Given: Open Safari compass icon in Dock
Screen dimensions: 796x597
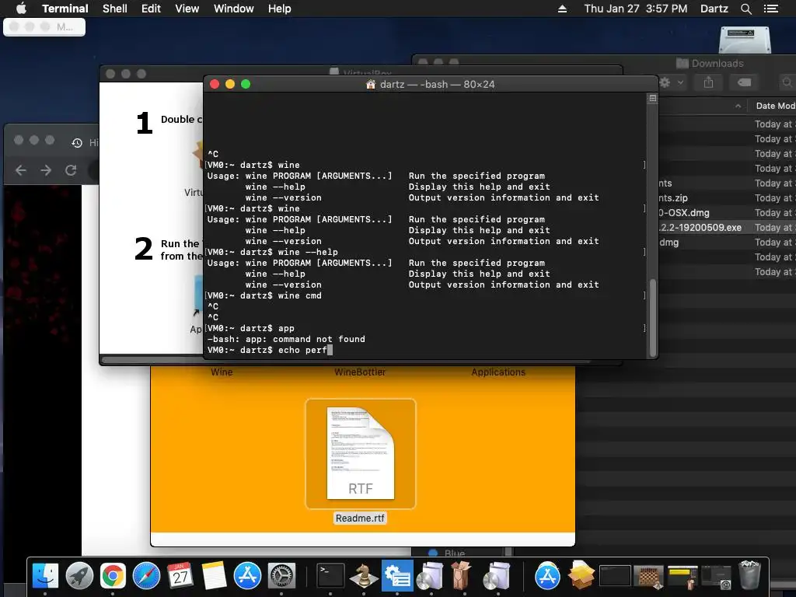Looking at the screenshot, I should (146, 576).
